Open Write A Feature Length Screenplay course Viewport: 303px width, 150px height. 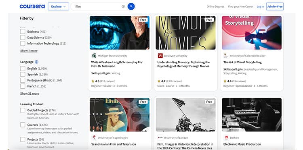point(117,64)
